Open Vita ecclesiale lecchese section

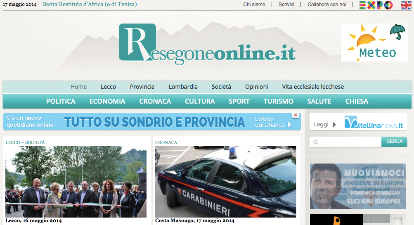313,87
